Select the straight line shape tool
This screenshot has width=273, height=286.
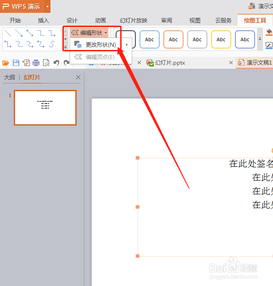pyautogui.click(x=8, y=33)
